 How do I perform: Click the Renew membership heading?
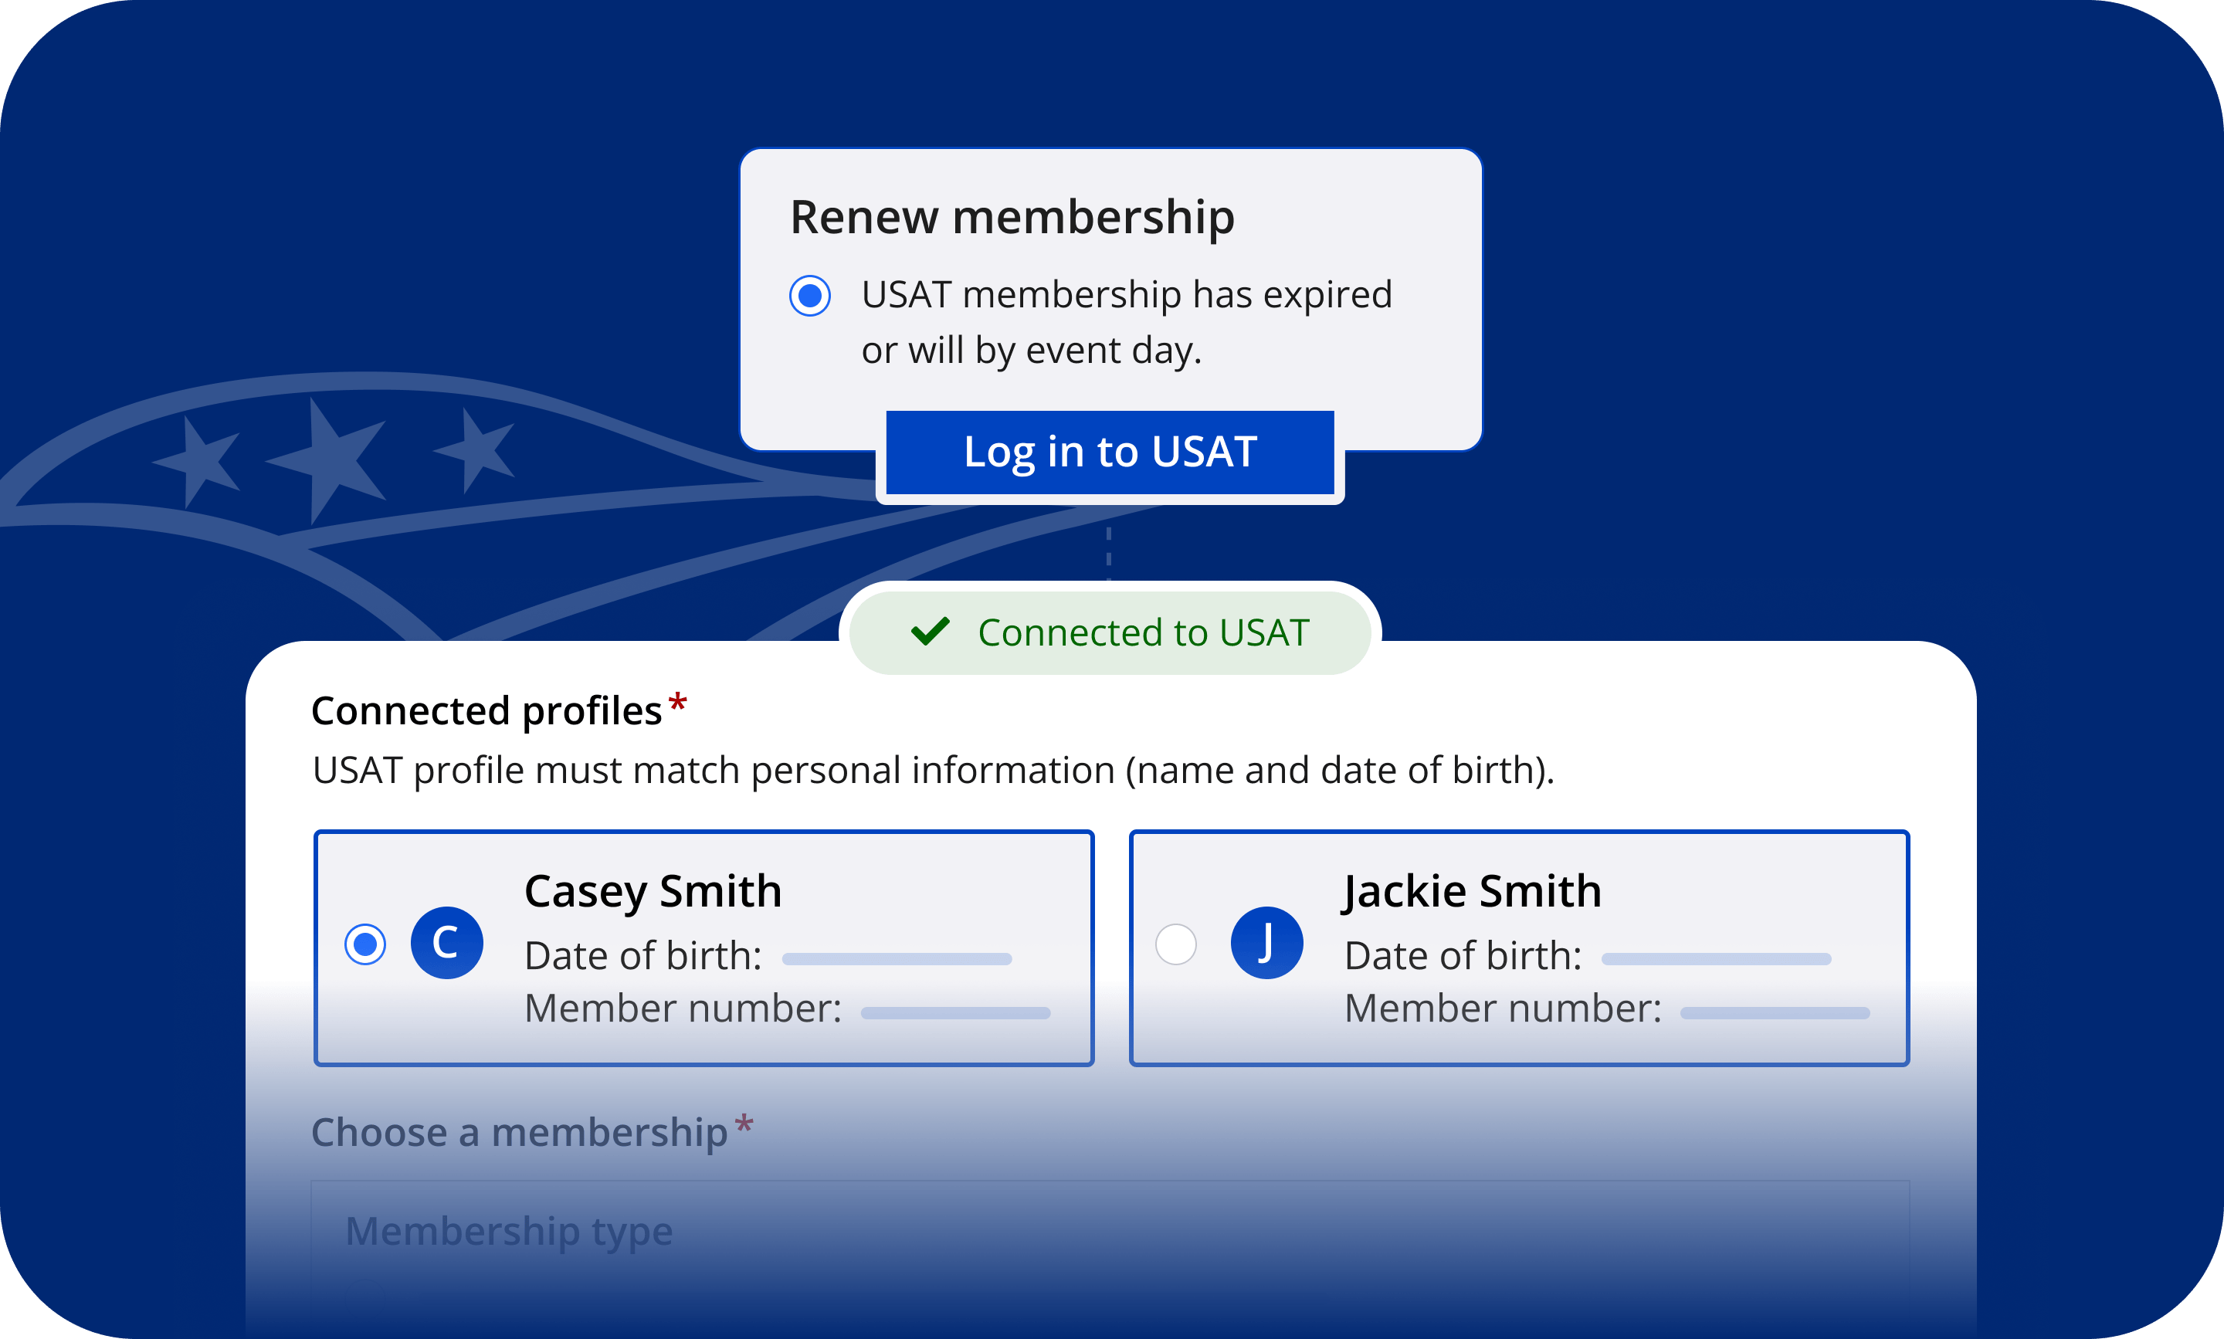(1012, 218)
